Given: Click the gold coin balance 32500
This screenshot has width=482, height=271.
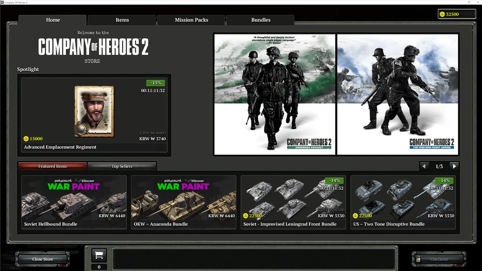Looking at the screenshot, I should [x=457, y=14].
